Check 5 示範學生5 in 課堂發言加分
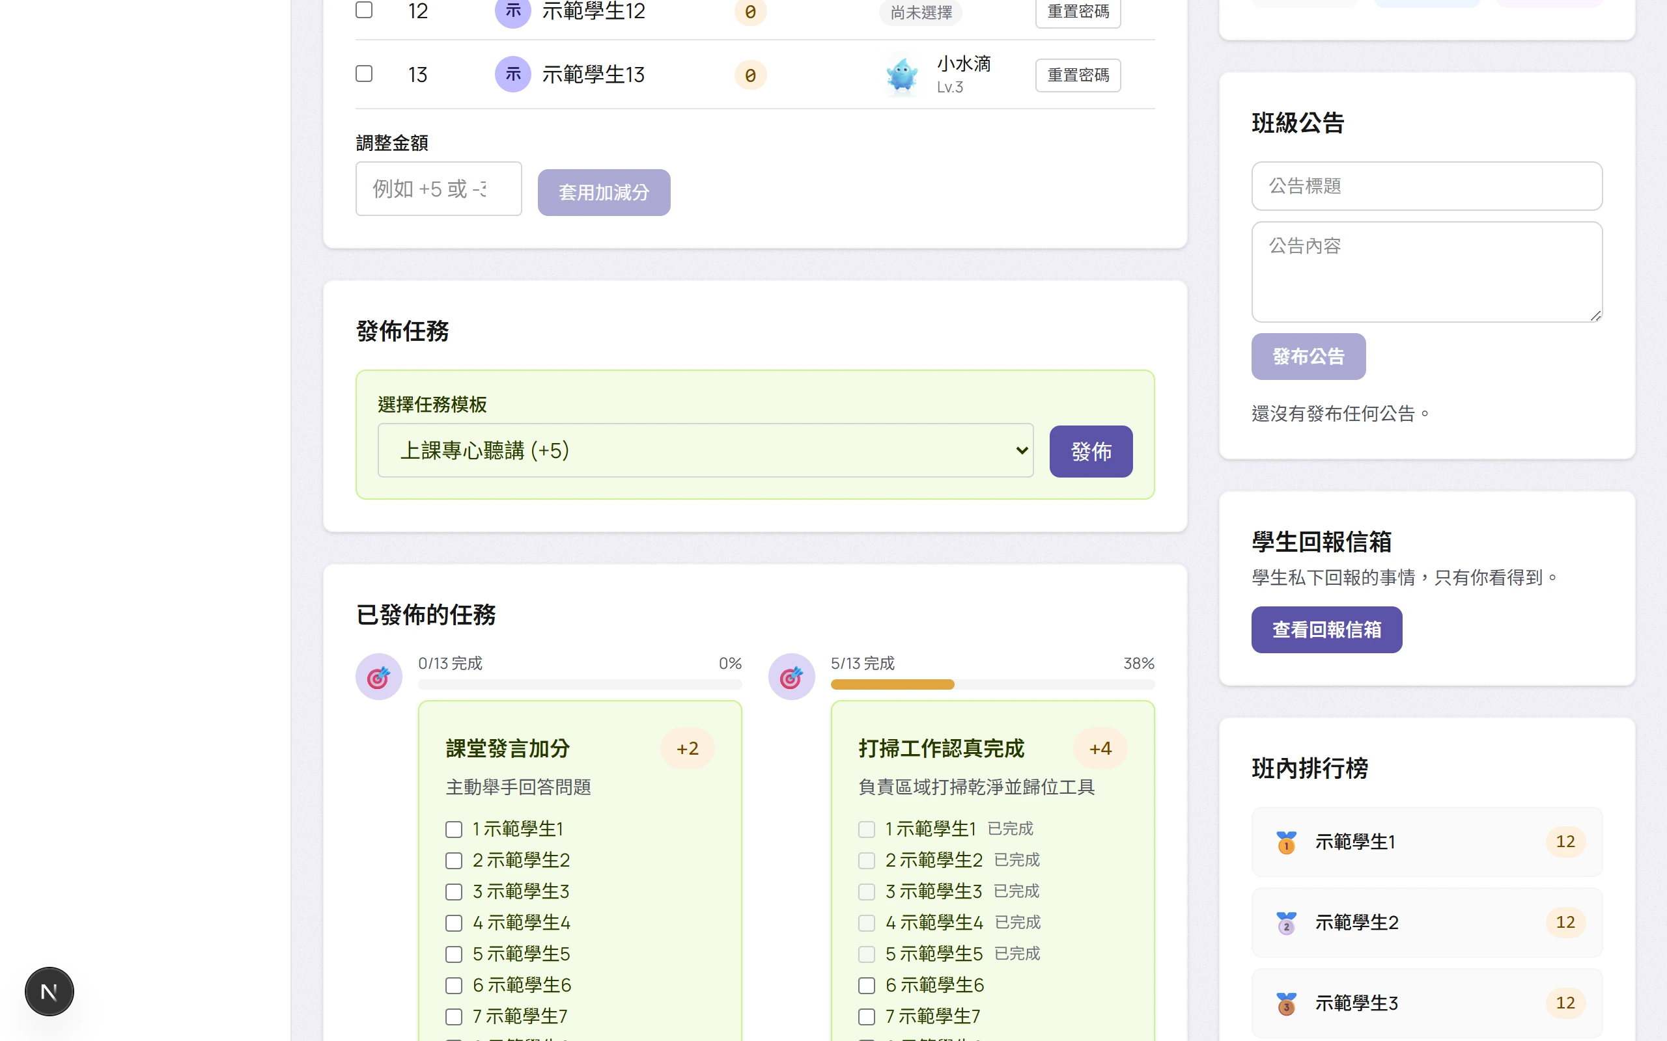This screenshot has width=1667, height=1041. pyautogui.click(x=453, y=954)
